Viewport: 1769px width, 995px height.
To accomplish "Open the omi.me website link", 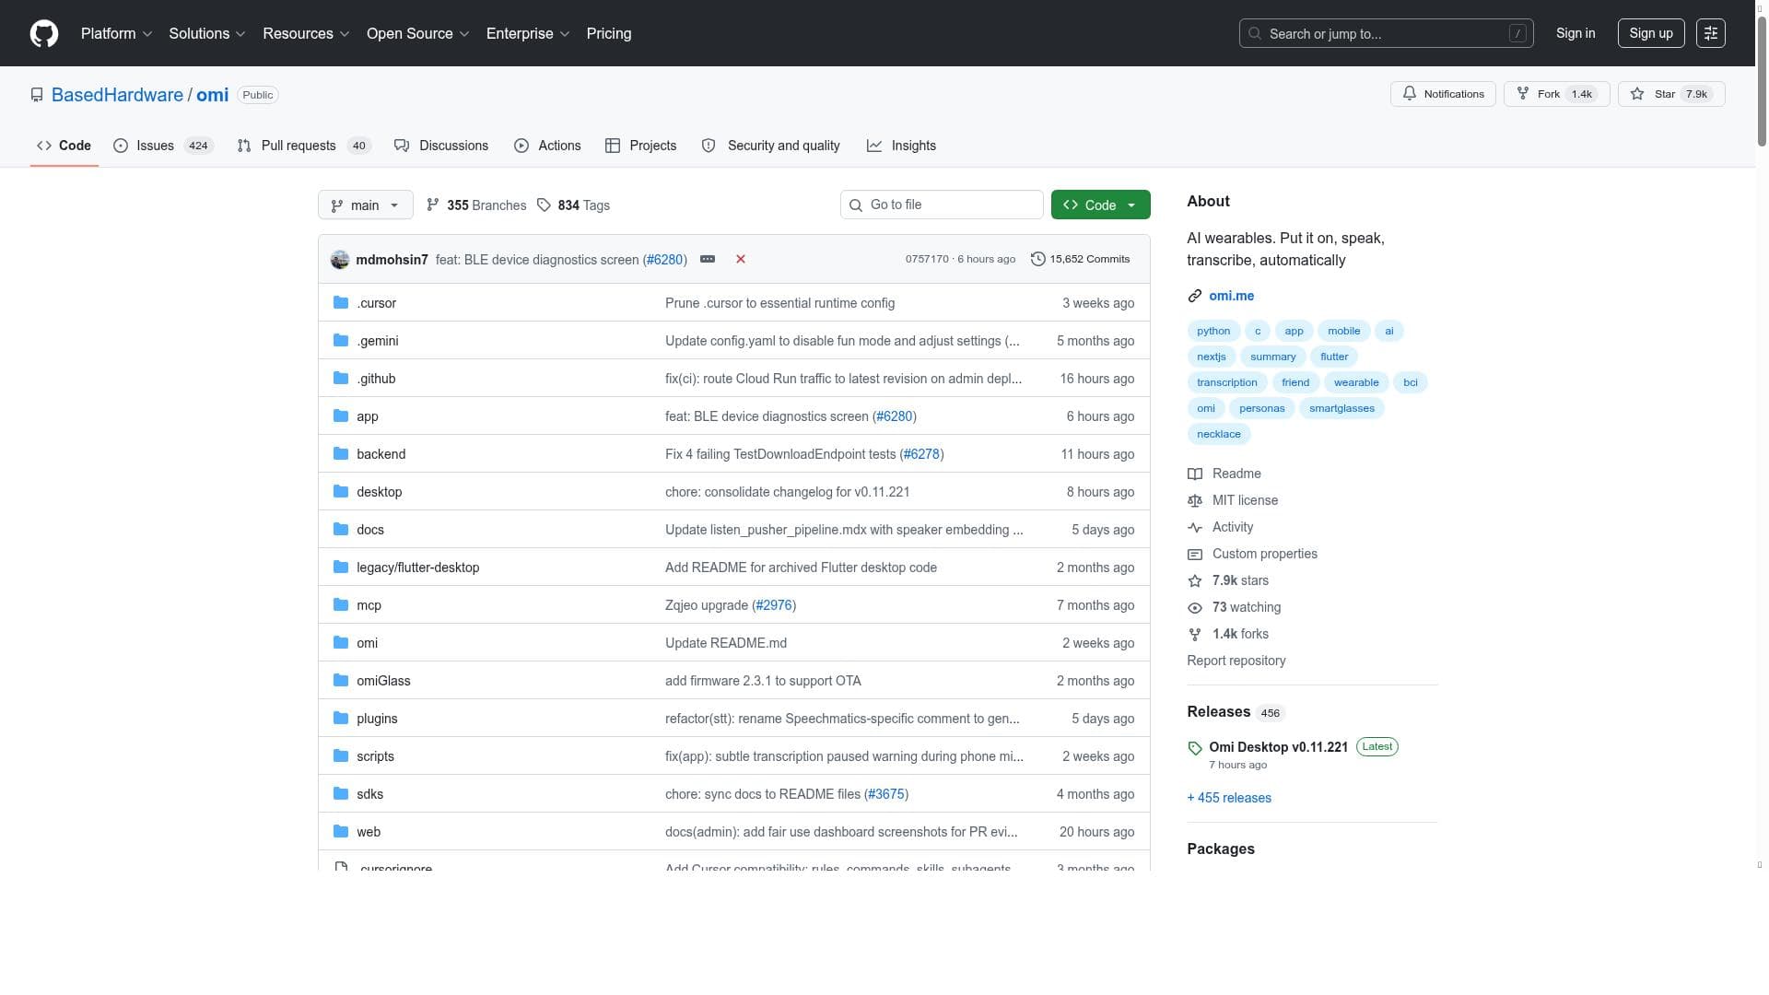I will [1231, 296].
